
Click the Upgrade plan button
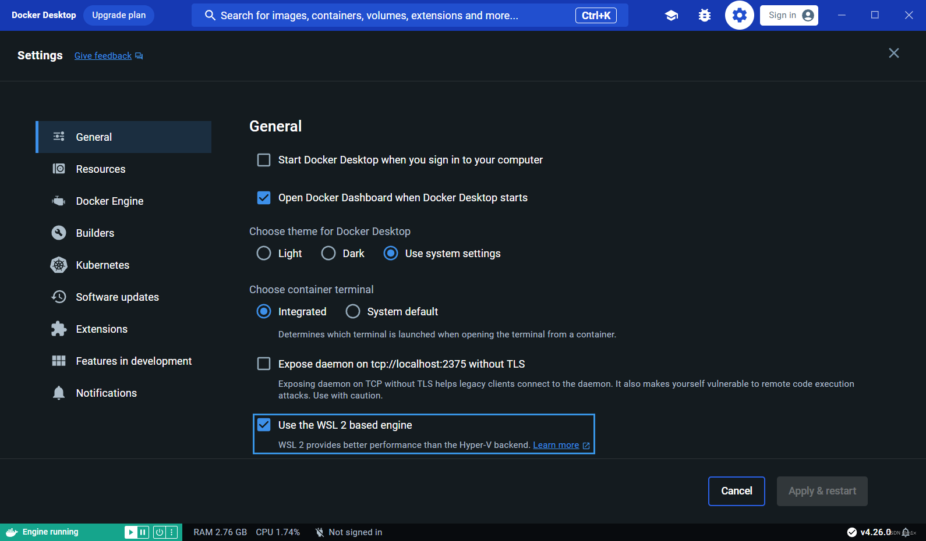point(119,15)
